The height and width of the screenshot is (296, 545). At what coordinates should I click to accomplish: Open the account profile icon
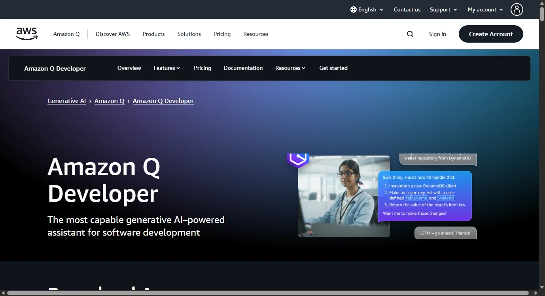517,9
